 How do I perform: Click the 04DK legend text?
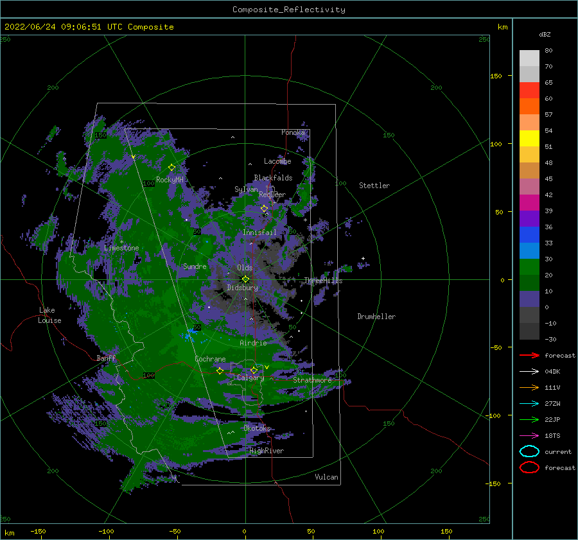click(x=552, y=371)
